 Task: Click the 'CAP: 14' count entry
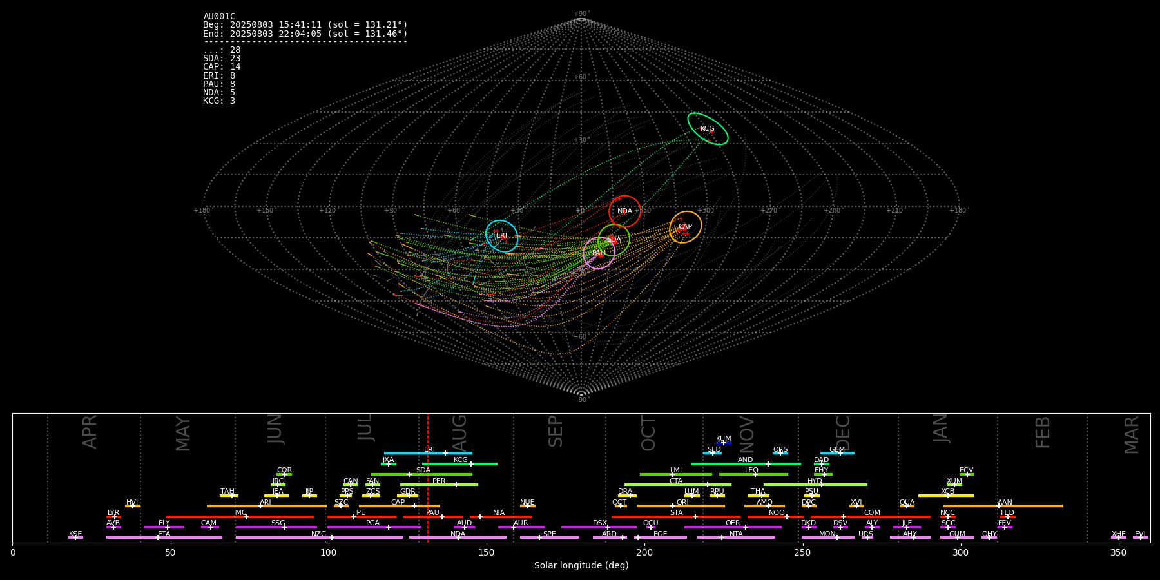pos(222,67)
